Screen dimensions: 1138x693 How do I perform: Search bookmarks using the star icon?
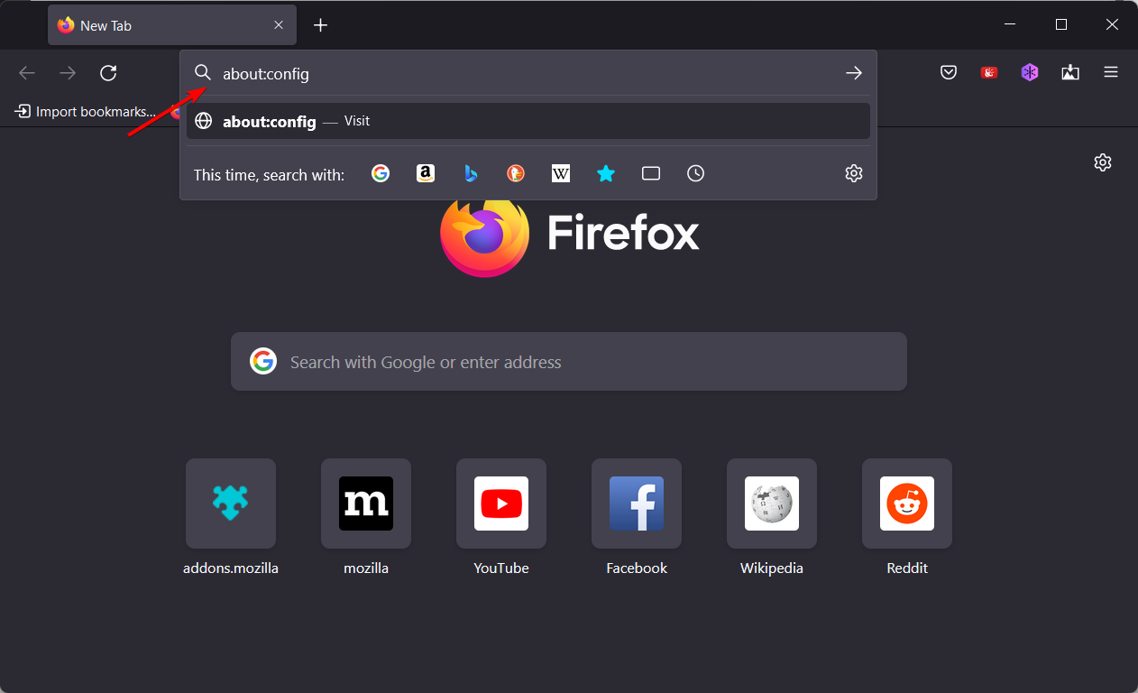coord(606,173)
